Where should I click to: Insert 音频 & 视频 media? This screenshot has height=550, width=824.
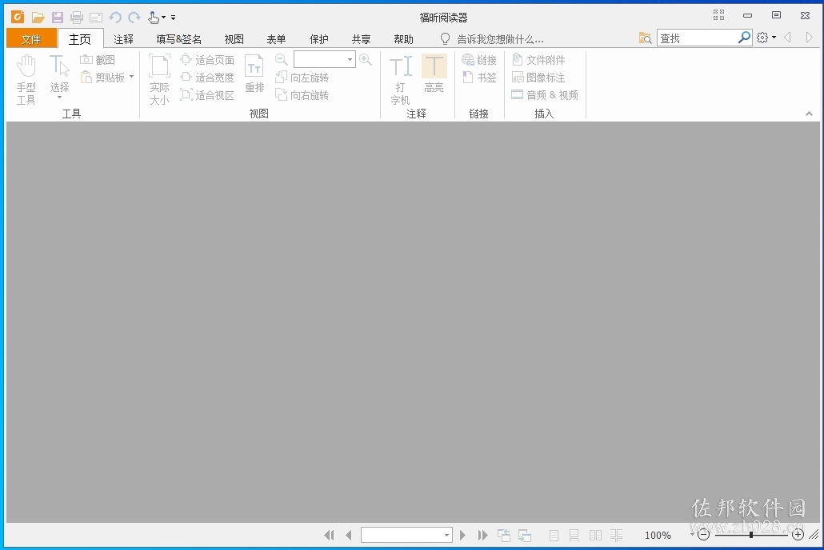click(x=545, y=95)
